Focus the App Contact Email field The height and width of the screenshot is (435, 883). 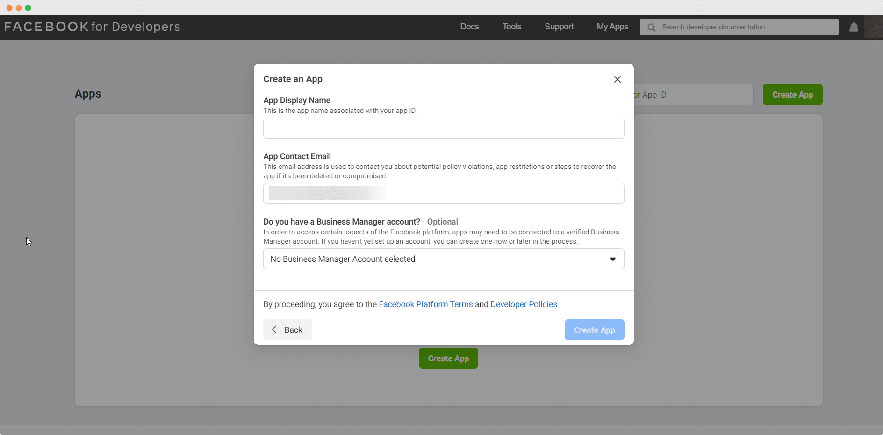(x=444, y=193)
